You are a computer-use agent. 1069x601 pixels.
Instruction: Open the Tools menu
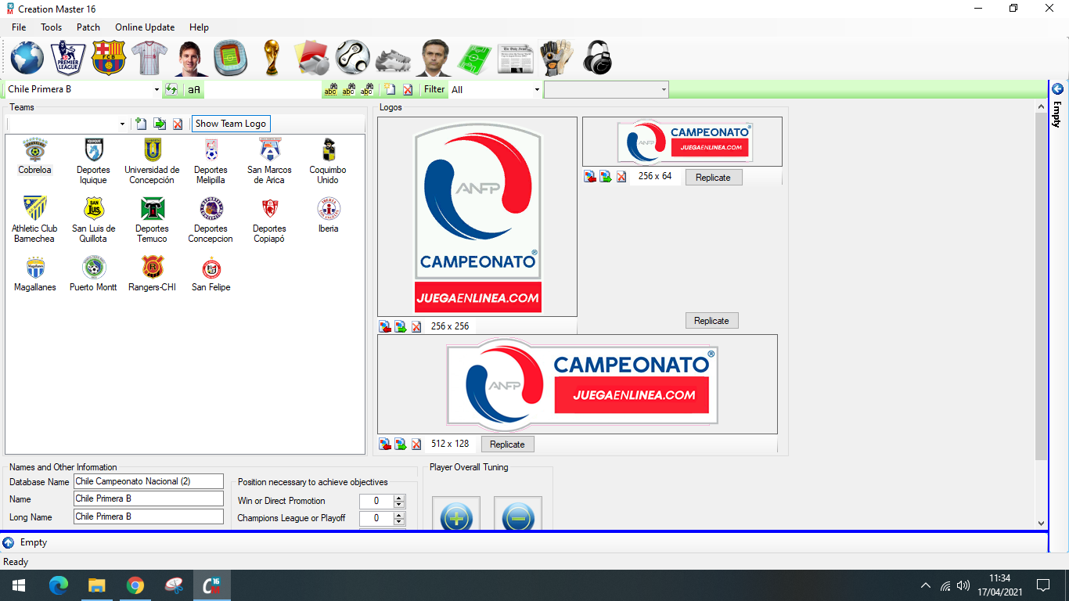tap(52, 27)
